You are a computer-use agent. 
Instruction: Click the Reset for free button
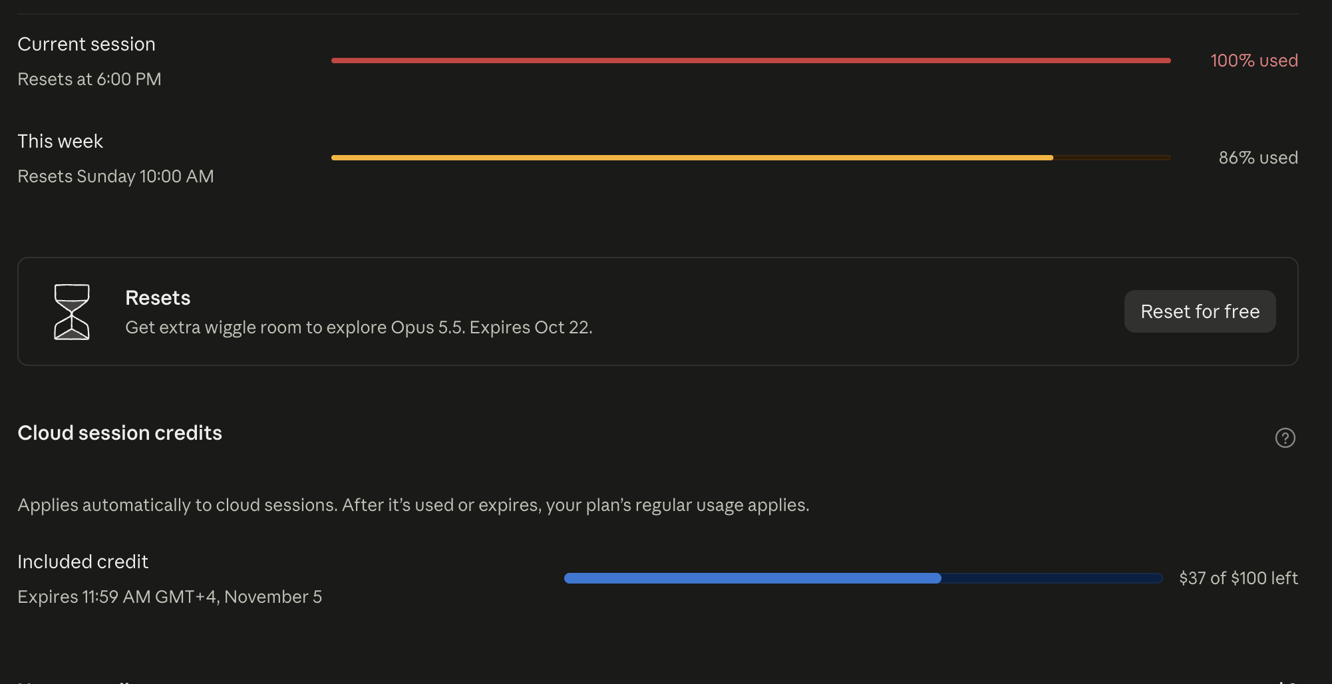[x=1200, y=311]
